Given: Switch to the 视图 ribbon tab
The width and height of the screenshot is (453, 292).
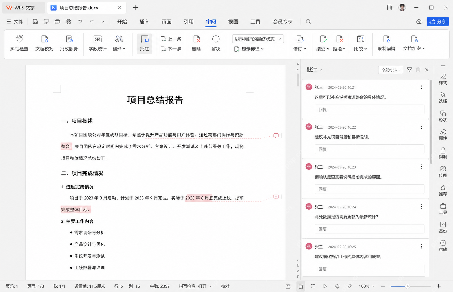Looking at the screenshot, I should tap(233, 22).
